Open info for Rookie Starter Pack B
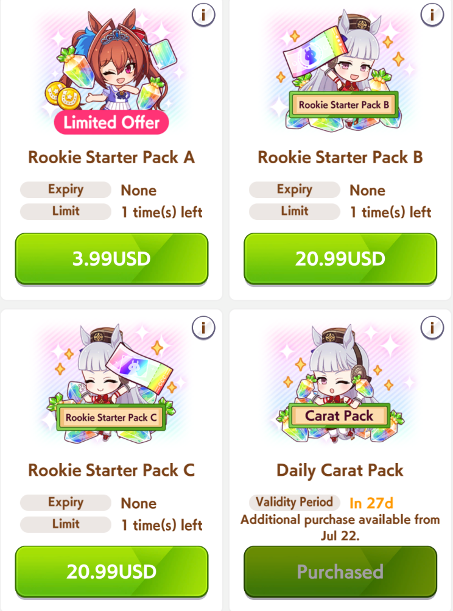This screenshot has width=453, height=611. pyautogui.click(x=432, y=15)
